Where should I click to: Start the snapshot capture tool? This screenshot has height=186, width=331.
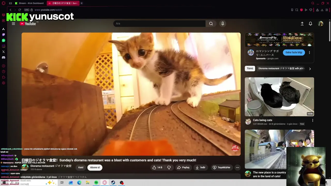pos(297,10)
